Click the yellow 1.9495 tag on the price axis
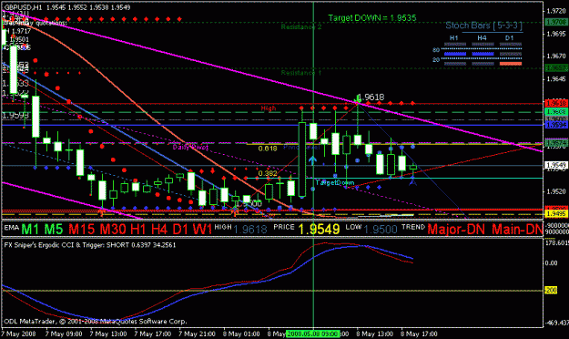This screenshot has width=569, height=339. tap(556, 213)
